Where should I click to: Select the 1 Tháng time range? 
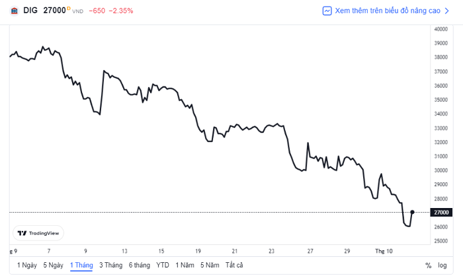pyautogui.click(x=81, y=265)
